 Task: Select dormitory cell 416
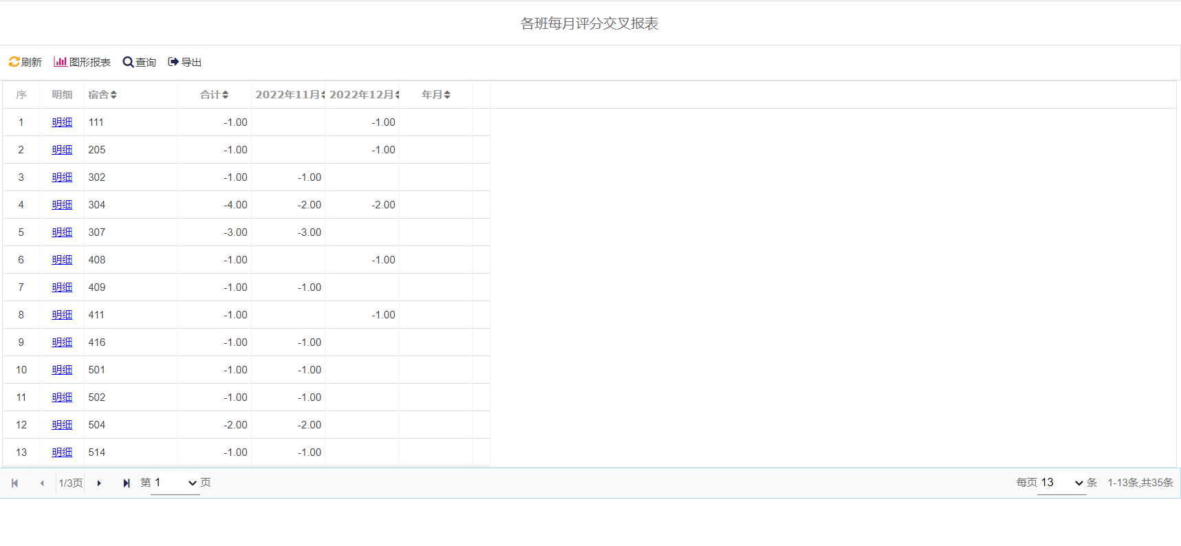pos(131,342)
